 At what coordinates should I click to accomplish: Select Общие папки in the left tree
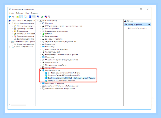pyautogui.click(x=23, y=31)
